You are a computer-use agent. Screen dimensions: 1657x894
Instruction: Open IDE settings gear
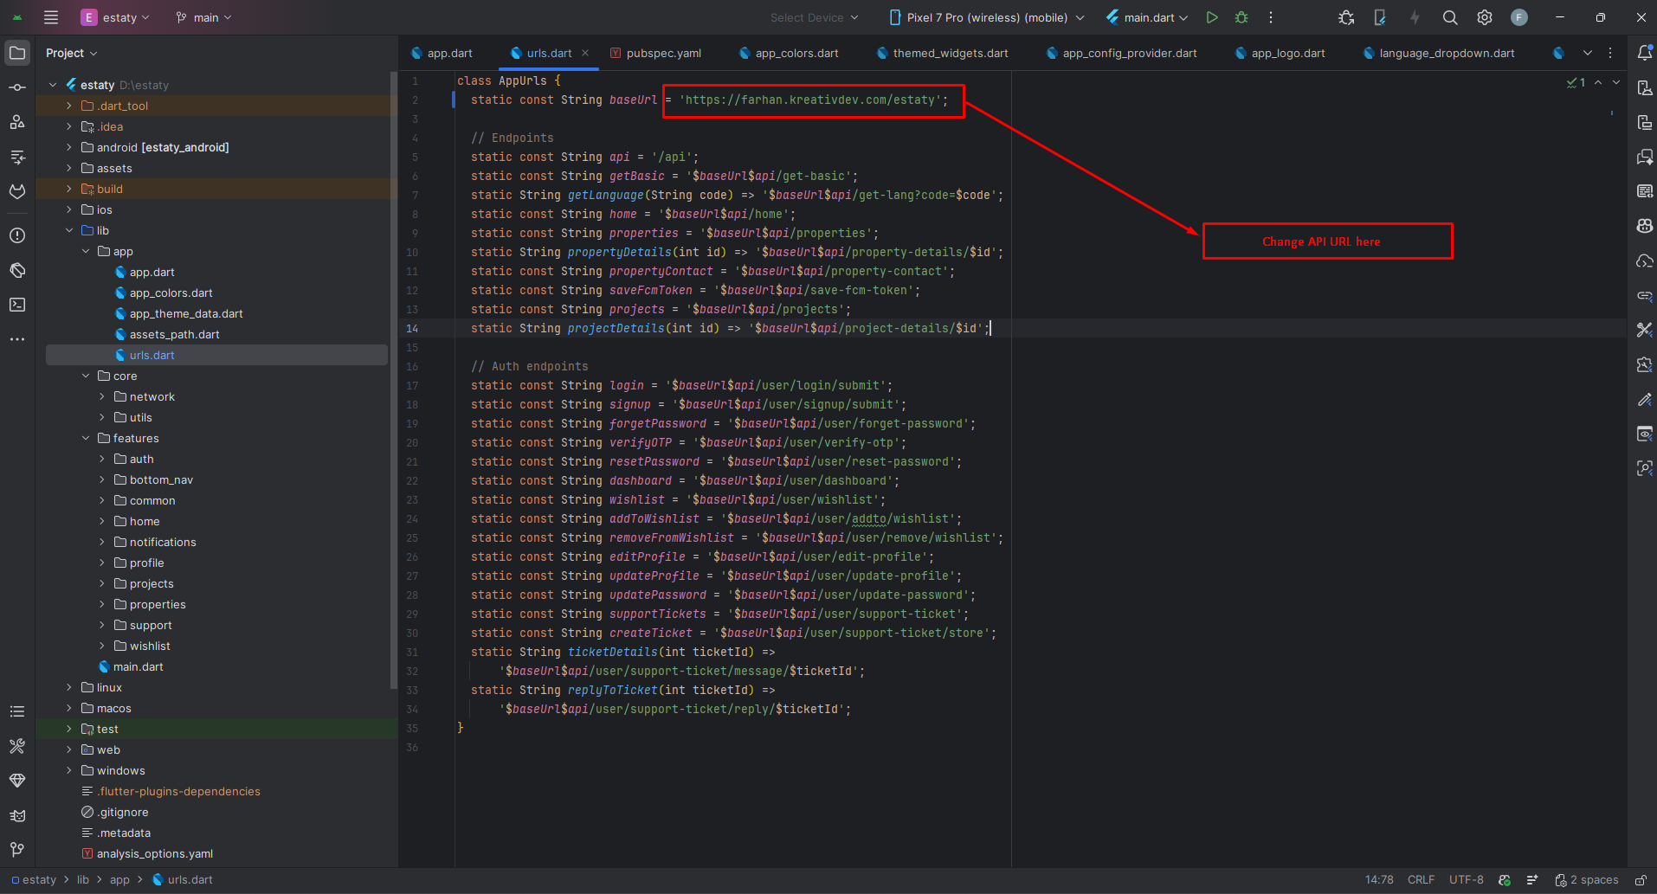pyautogui.click(x=1485, y=17)
